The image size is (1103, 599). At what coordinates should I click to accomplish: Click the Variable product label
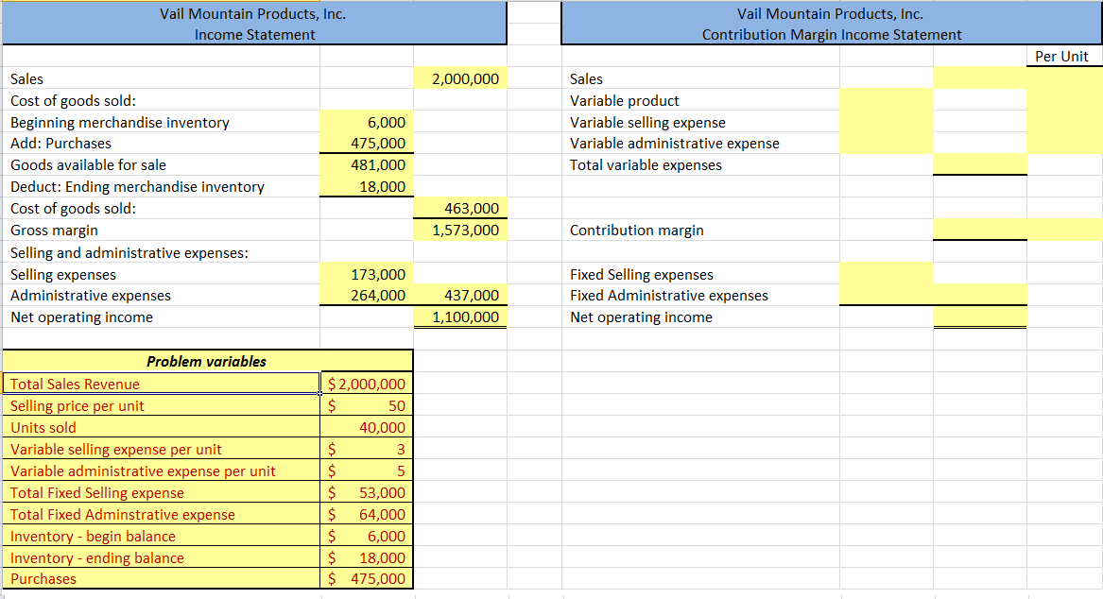[x=625, y=100]
